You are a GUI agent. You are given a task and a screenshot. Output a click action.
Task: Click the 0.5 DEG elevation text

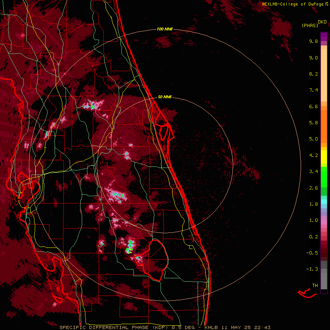184,327
